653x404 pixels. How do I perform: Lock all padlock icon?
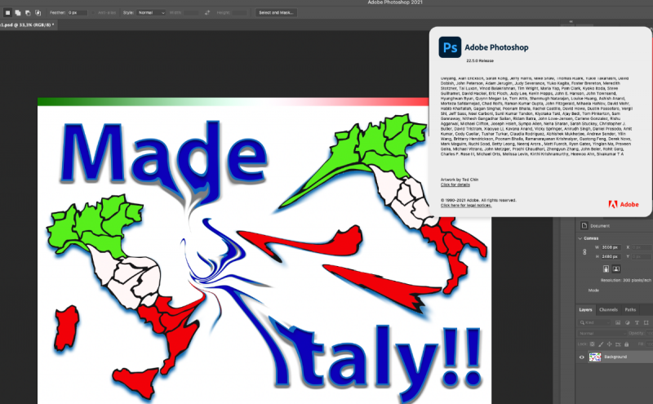(x=626, y=344)
